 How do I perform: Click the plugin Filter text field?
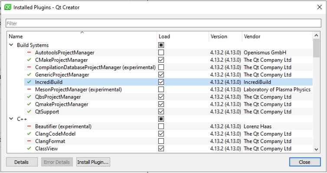[163, 23]
